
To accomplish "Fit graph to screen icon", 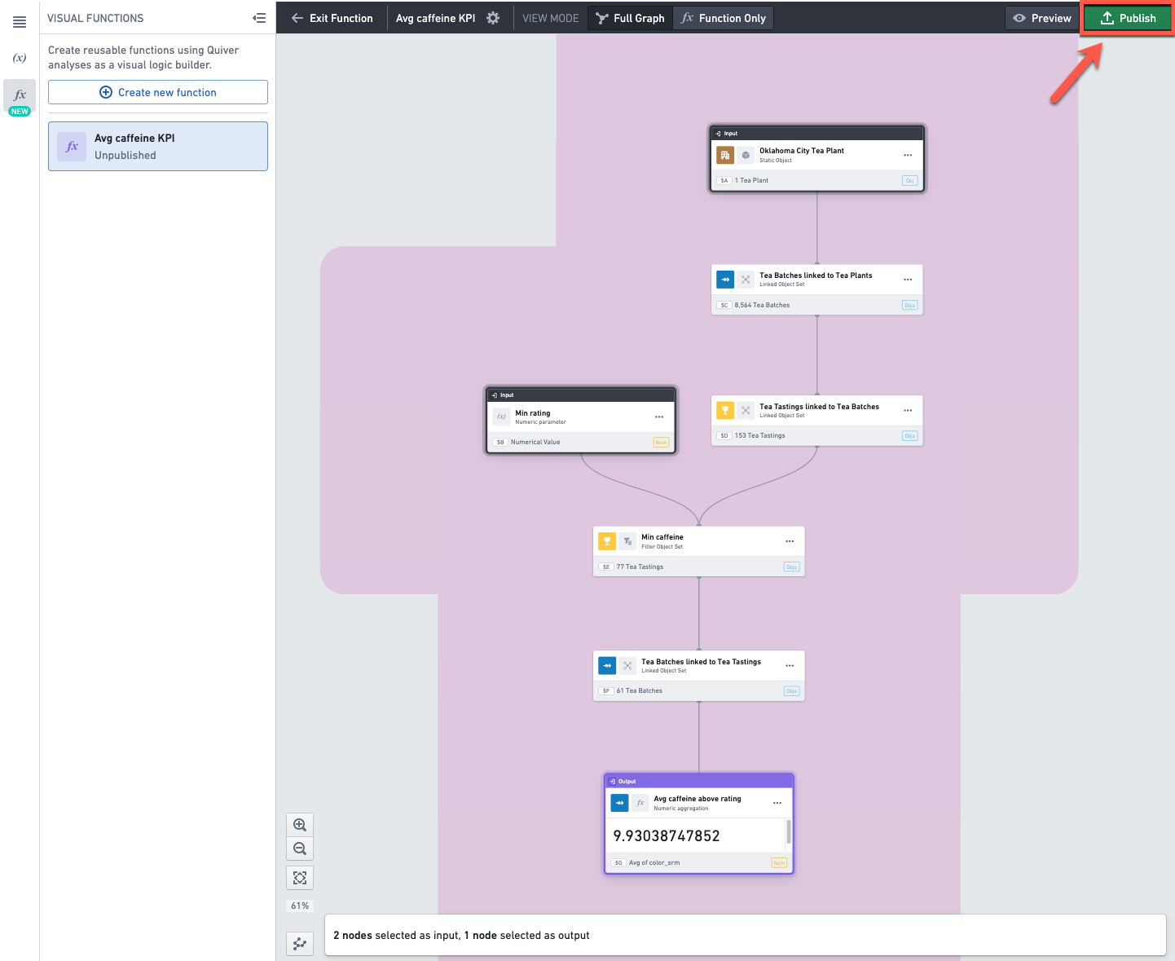I will point(300,878).
